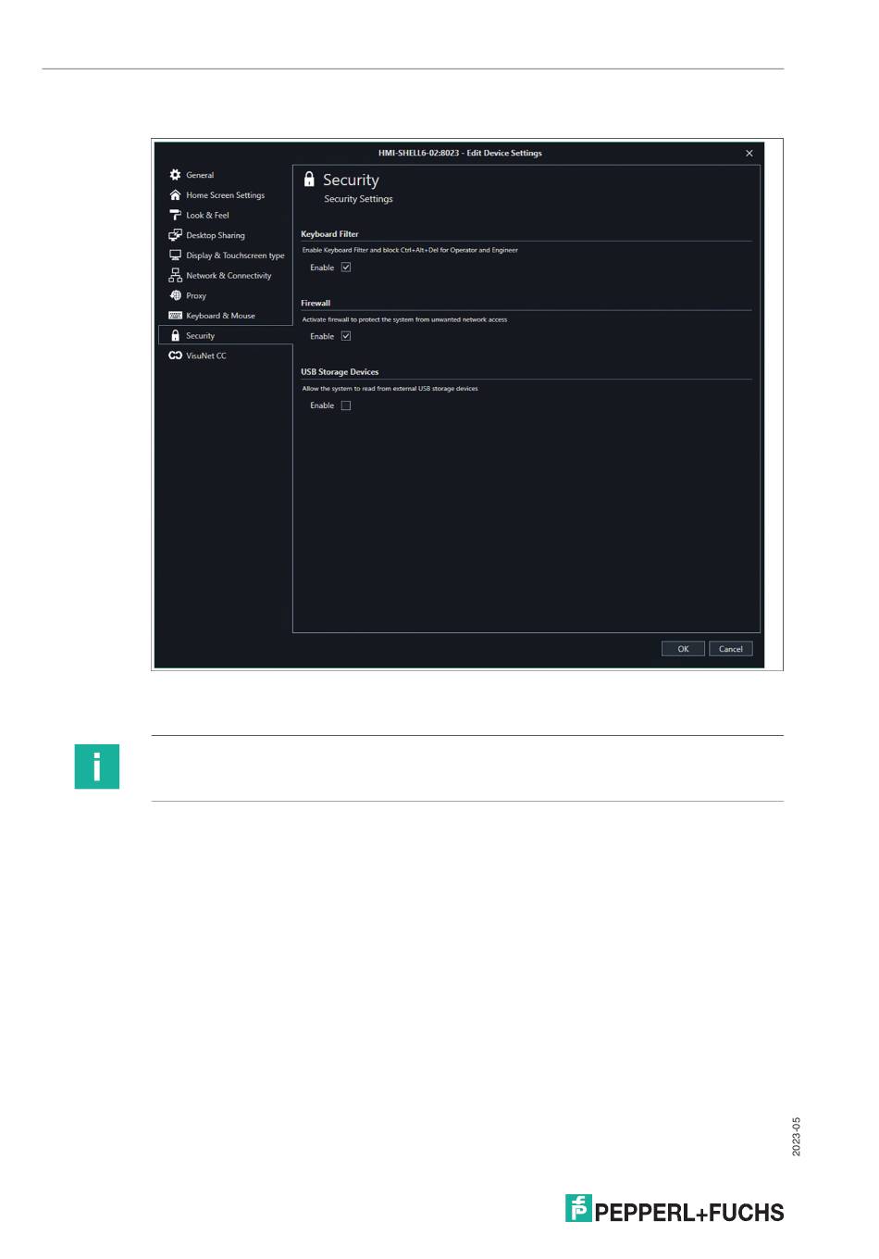Open VisuNet CC settings

click(x=205, y=355)
